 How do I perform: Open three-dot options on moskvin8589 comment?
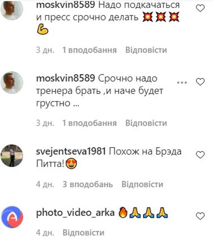[182, 83]
